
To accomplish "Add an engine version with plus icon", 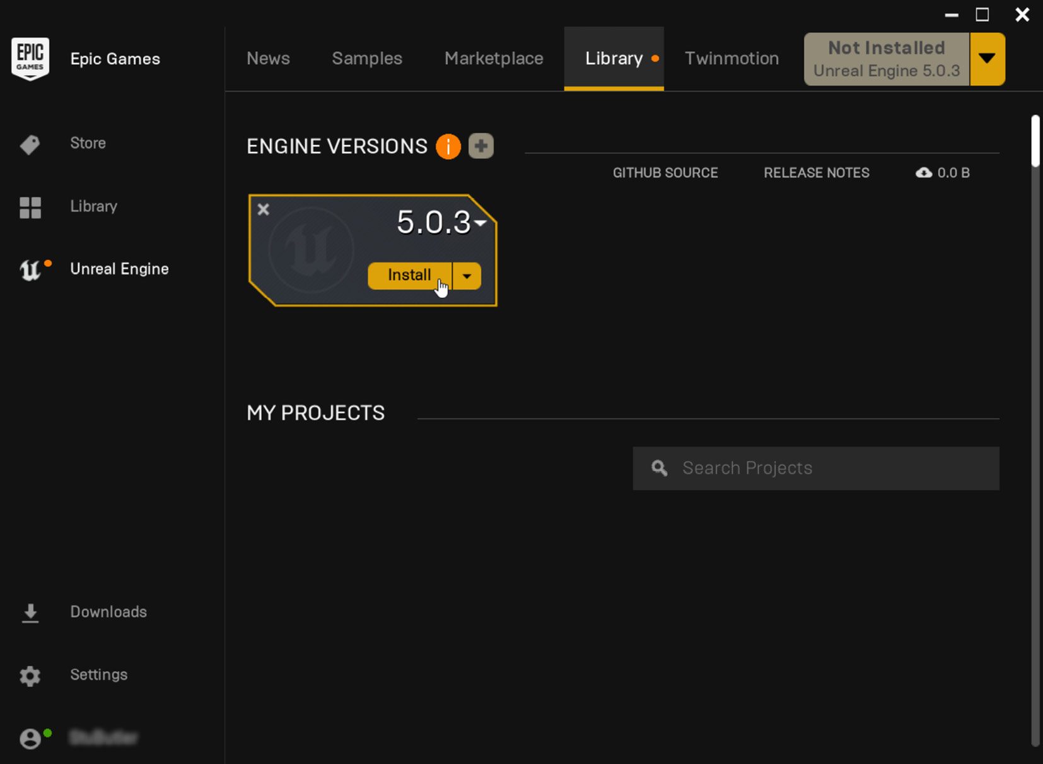I will 481,146.
